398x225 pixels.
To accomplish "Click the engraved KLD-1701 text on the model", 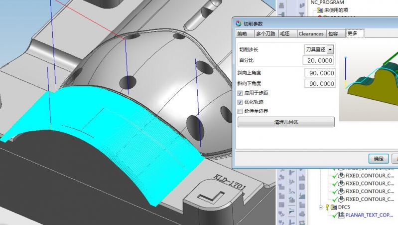I will point(230,182).
